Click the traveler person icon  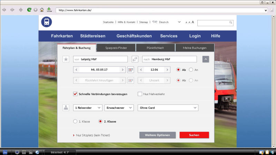(66, 108)
